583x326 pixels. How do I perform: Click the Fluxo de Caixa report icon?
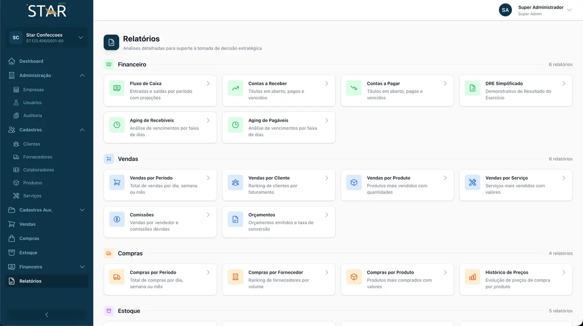point(117,88)
